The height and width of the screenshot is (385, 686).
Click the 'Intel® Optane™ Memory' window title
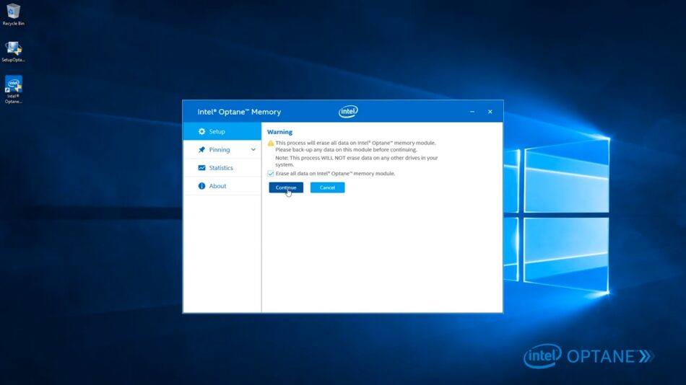239,112
